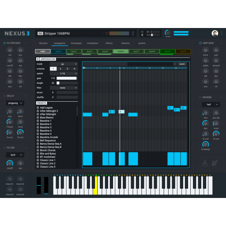Screen dimensions: 226x226
Task: Click the heart favorite icon
Action: [107, 33]
